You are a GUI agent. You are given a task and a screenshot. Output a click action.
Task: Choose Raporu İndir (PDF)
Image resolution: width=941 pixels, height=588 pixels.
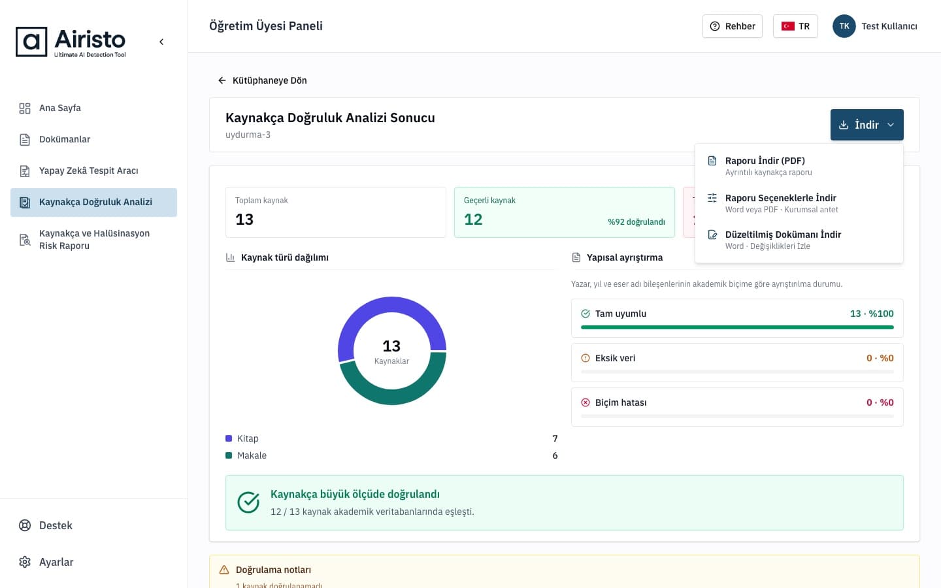tap(799, 166)
